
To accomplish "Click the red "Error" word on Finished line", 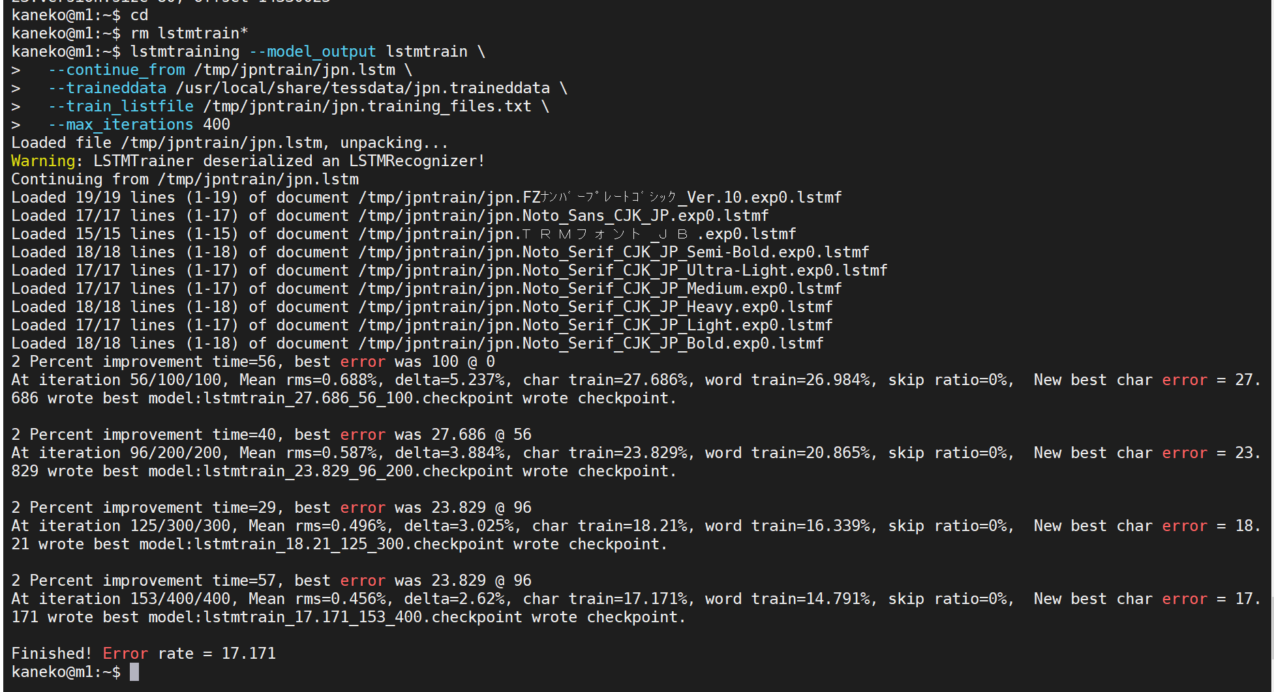I will [125, 654].
